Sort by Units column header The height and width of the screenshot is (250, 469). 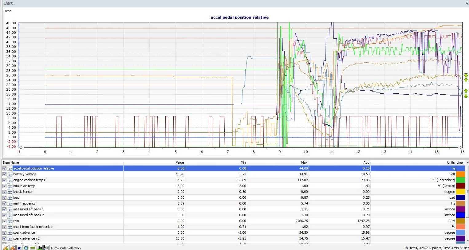click(x=413, y=162)
